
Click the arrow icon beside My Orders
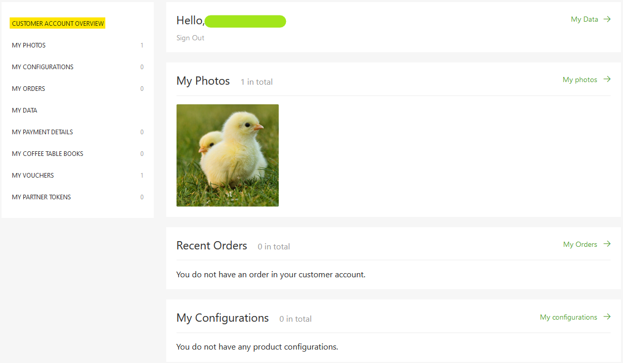[x=607, y=244]
